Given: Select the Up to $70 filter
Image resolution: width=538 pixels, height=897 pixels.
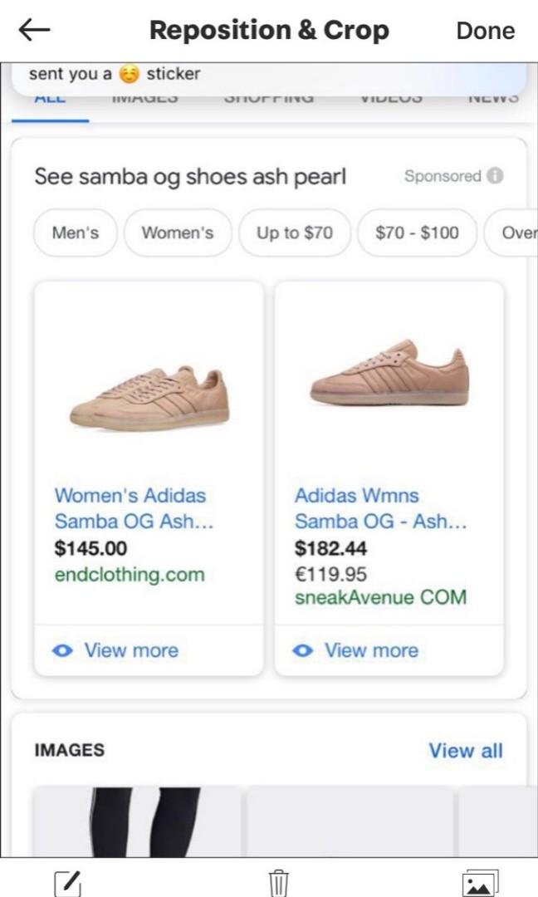Looking at the screenshot, I should 295,233.
